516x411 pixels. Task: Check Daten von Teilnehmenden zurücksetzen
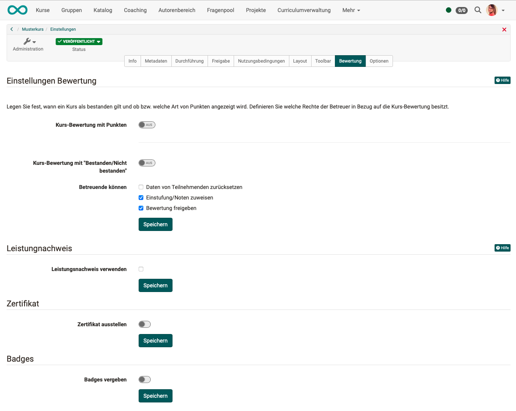(141, 187)
